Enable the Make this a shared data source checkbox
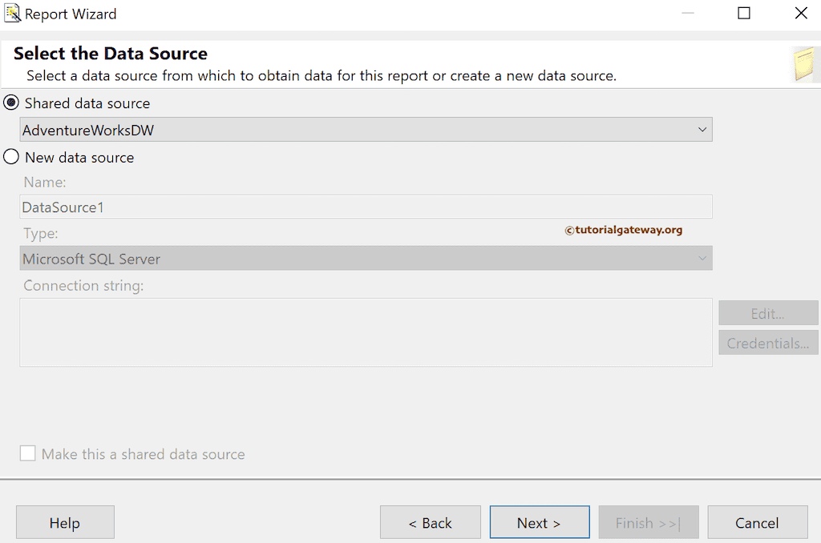This screenshot has height=543, width=821. click(28, 453)
